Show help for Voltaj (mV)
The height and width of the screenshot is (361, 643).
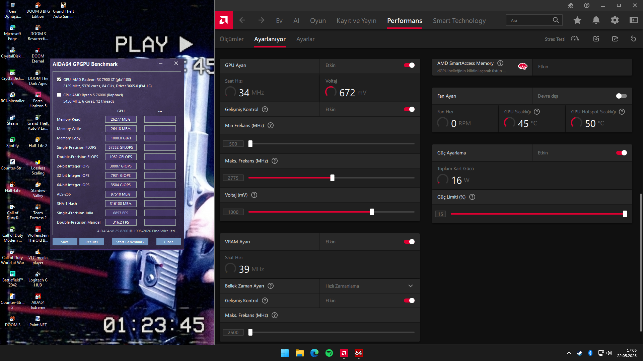click(254, 195)
